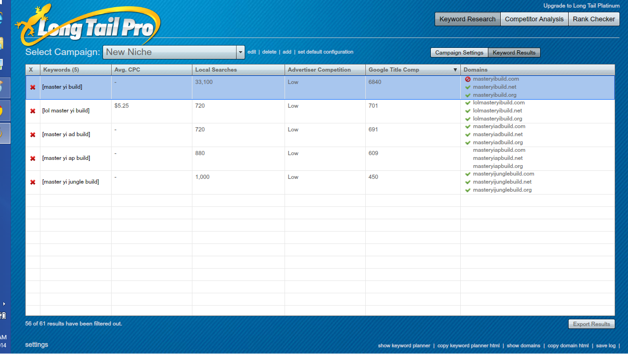Sort by Avg. CPC column header
Viewport: 628px width, 354px height.
152,70
